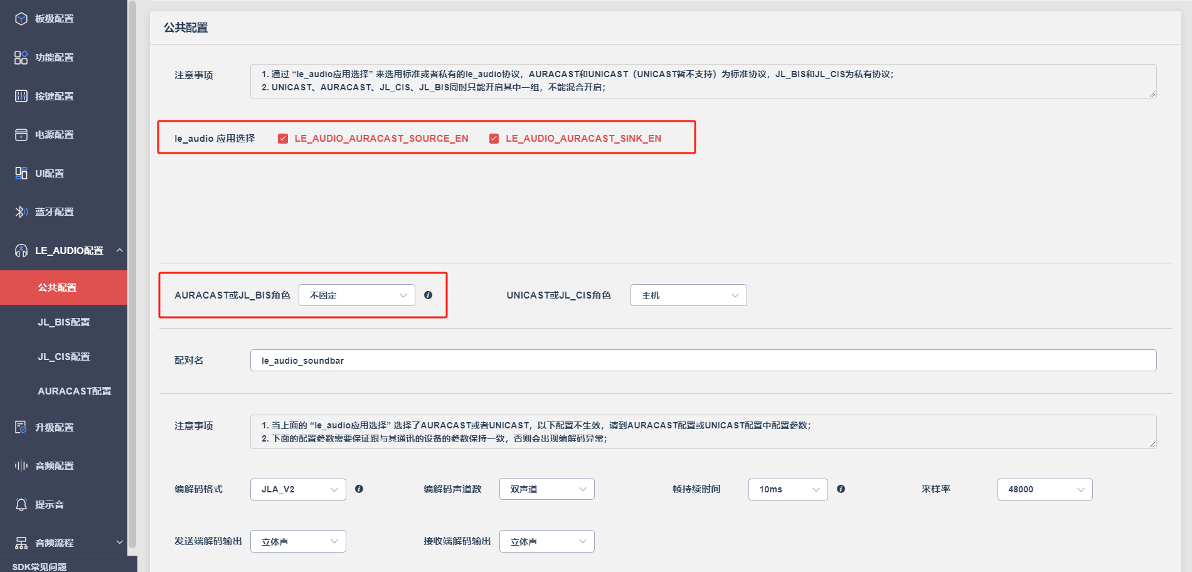Open SDK常见问题 link
The width and height of the screenshot is (1192, 572).
40,566
